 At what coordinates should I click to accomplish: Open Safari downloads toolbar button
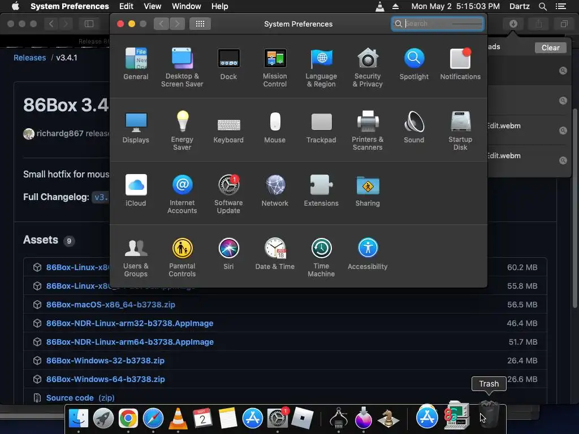pyautogui.click(x=513, y=24)
